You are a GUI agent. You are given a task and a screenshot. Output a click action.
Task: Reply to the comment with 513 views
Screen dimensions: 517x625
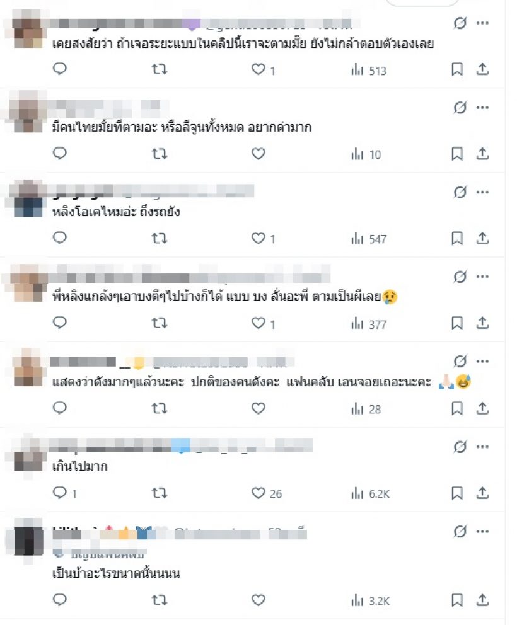coord(60,69)
